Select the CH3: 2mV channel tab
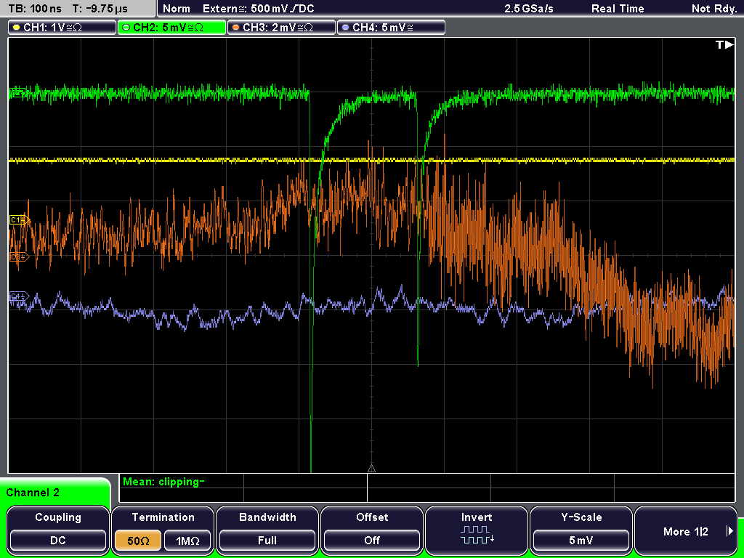Screen dimensions: 744x558 [x=281, y=28]
